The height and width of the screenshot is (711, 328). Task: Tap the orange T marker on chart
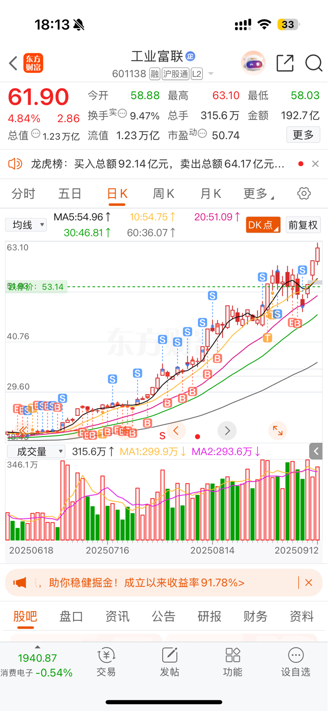pyautogui.click(x=267, y=338)
